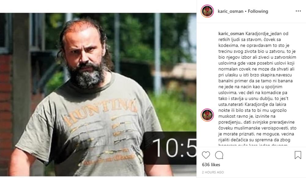Save the post with the bookmark icon

298,155
